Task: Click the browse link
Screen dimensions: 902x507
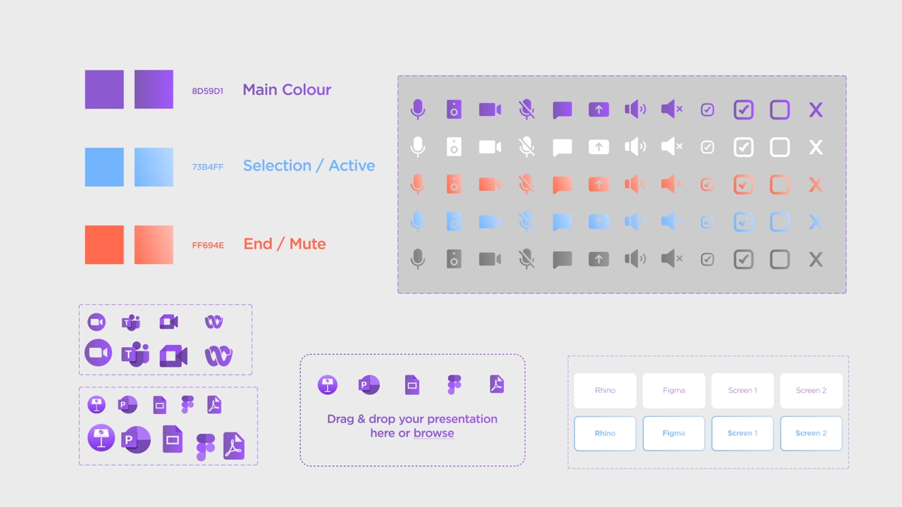Action: pos(434,433)
